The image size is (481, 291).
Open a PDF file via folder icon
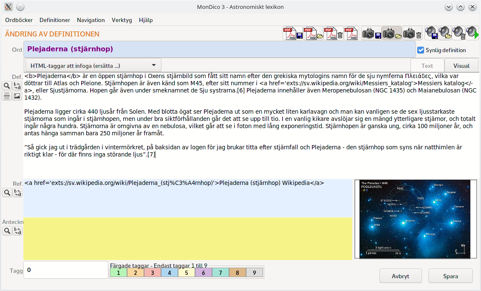[x=313, y=34]
